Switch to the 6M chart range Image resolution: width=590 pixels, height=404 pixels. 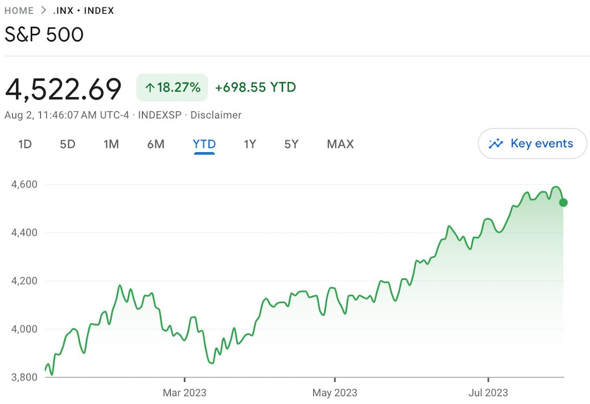tap(156, 144)
